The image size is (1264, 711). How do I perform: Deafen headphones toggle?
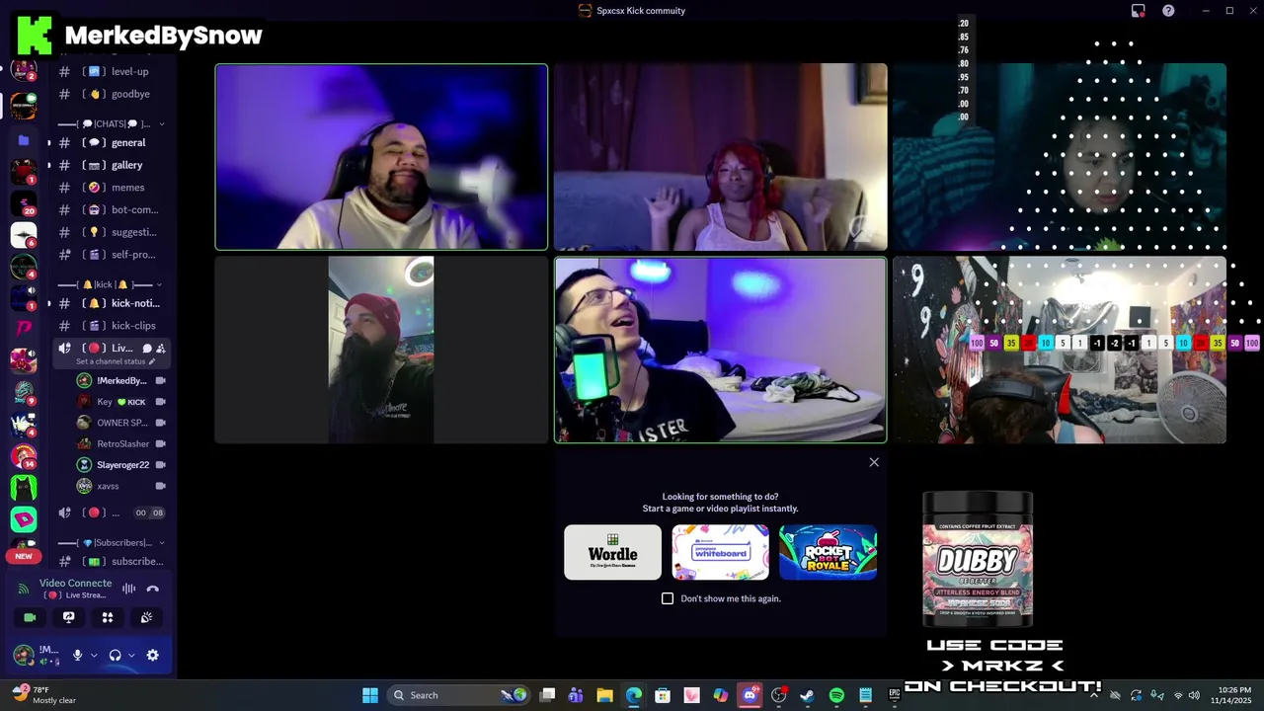[115, 655]
